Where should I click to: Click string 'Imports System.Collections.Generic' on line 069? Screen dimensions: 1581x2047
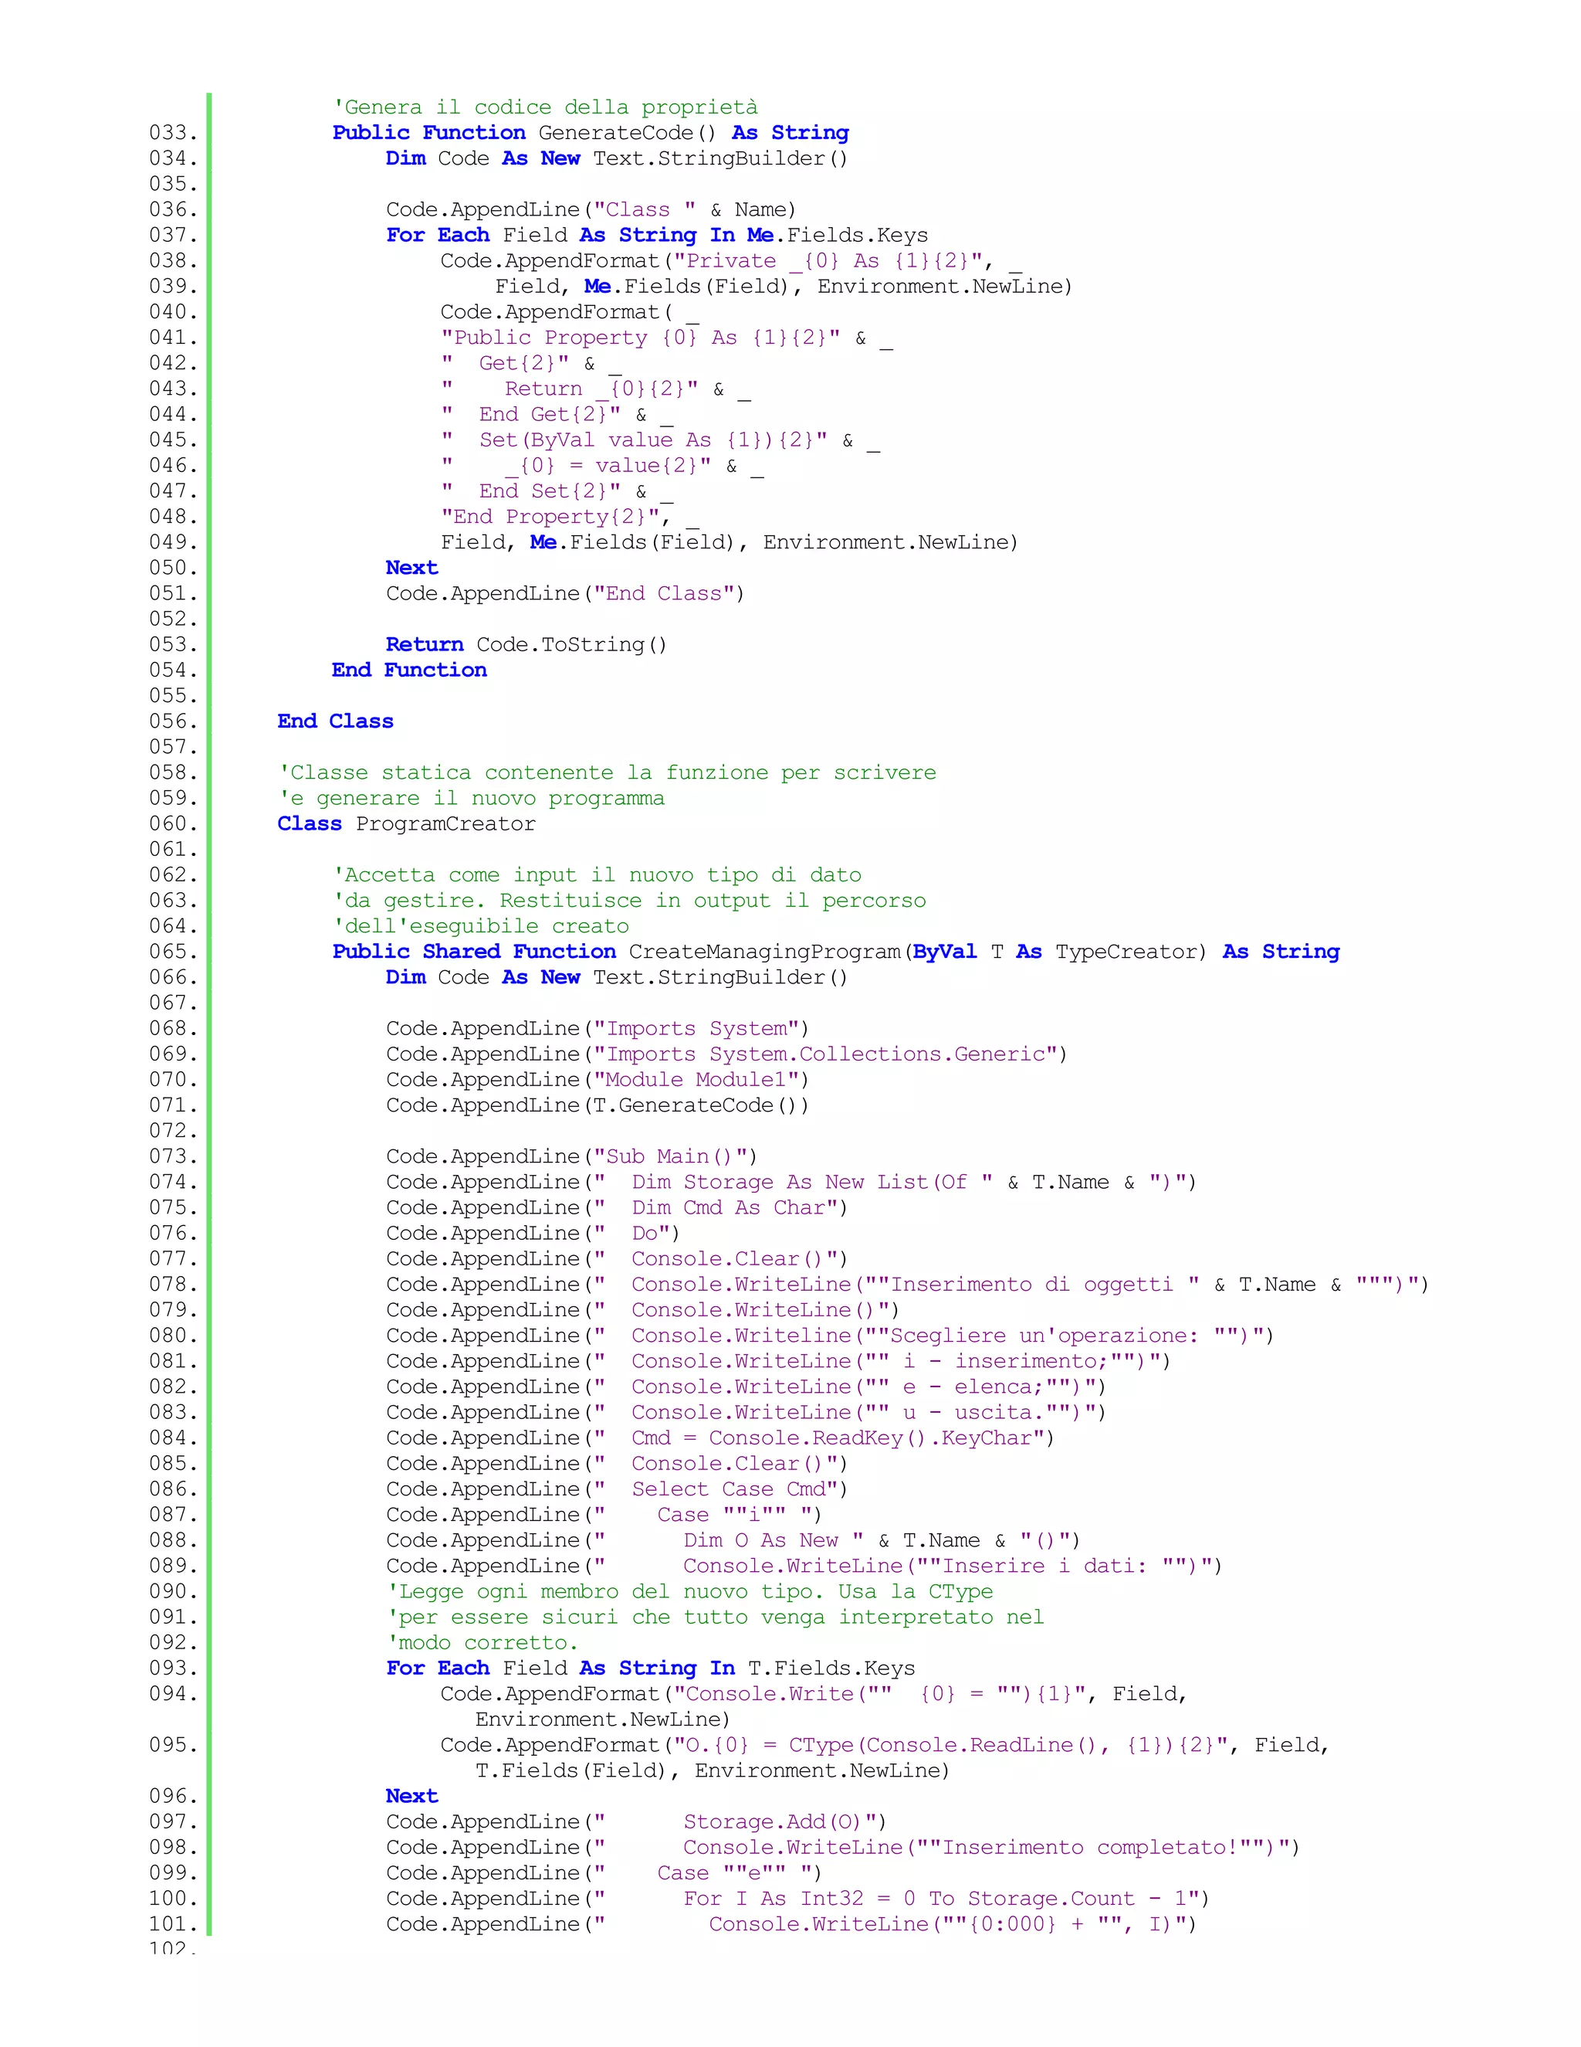coord(825,1054)
